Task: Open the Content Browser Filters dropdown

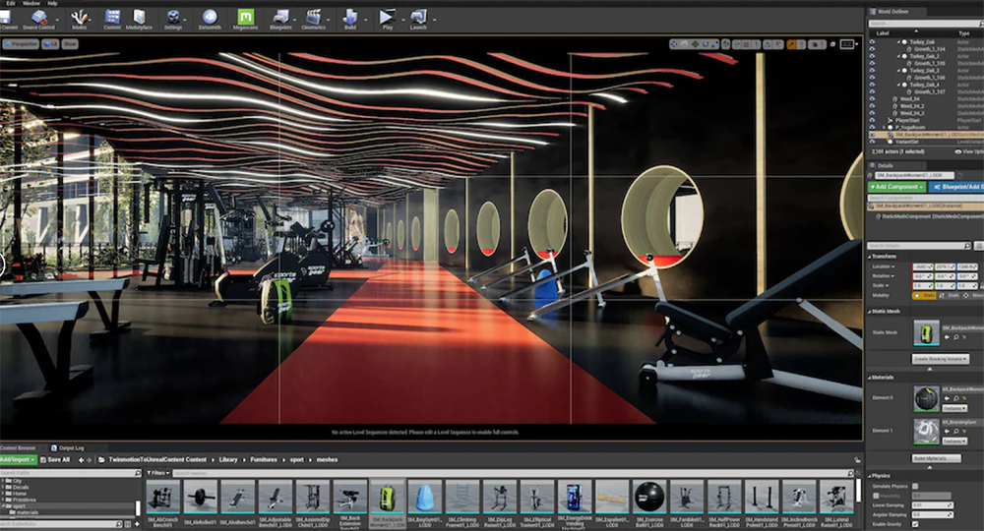Action: 158,473
